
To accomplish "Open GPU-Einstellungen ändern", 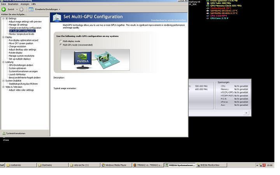I will coord(21,65).
